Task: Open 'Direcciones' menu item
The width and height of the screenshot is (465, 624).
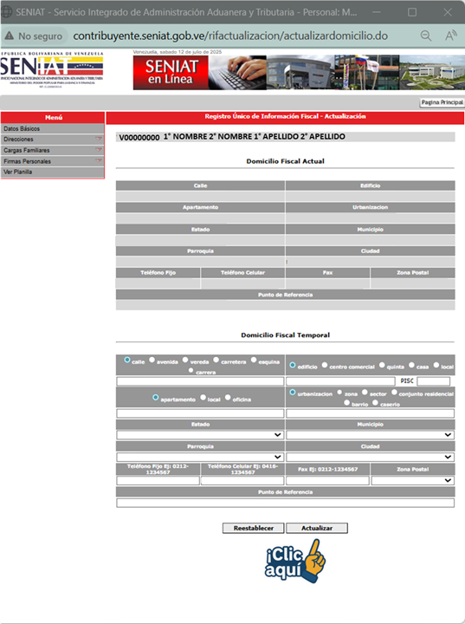Action: (x=53, y=140)
